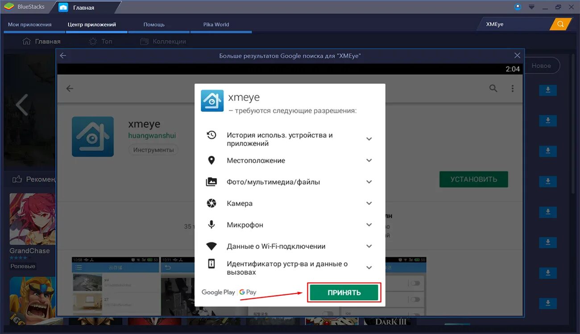Open the Play Store three-dot menu
The width and height of the screenshot is (580, 334).
click(x=513, y=88)
